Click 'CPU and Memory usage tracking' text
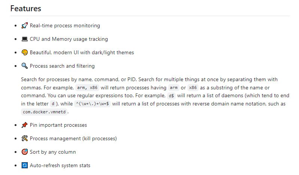 (x=69, y=39)
